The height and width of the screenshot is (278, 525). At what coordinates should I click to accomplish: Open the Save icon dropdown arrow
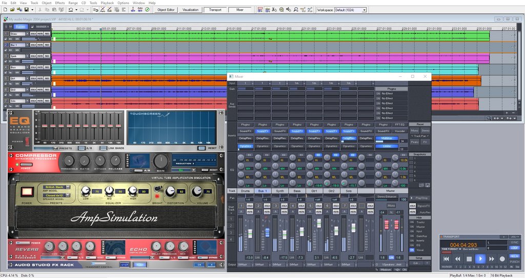point(32,10)
